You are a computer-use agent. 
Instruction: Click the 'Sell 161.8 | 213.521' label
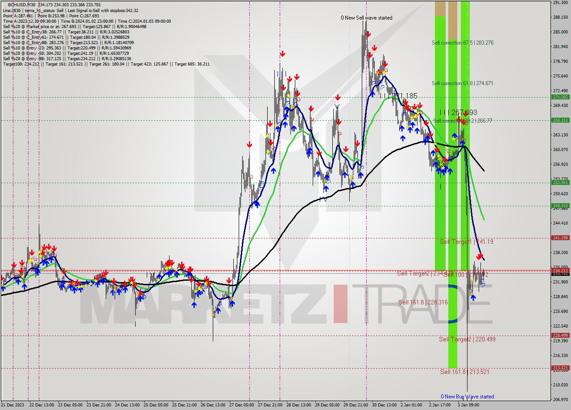pos(464,372)
